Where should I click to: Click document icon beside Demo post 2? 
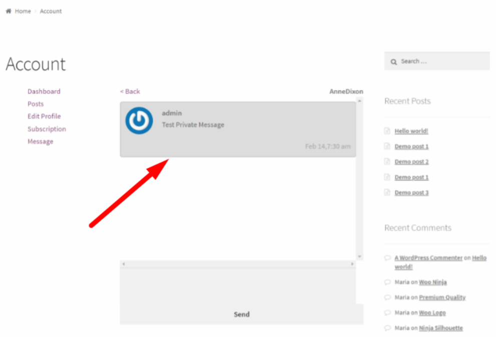click(x=387, y=161)
